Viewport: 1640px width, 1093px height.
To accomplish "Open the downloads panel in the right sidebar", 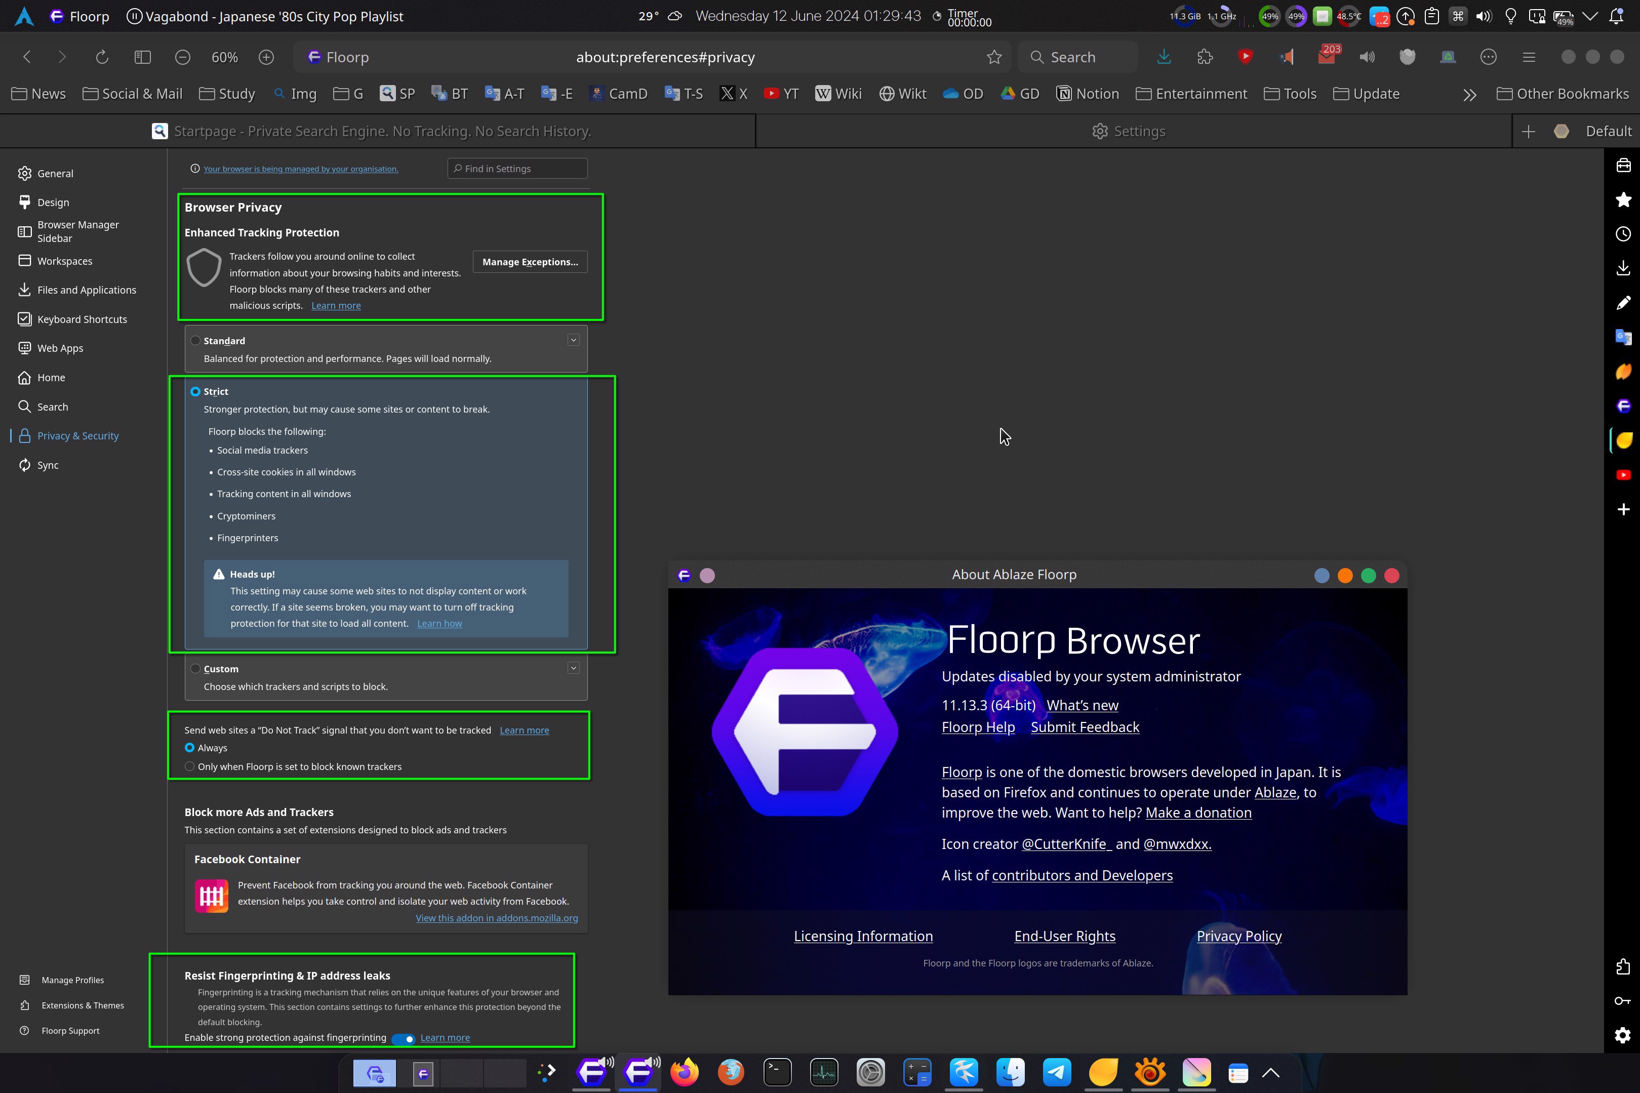I will [1623, 268].
